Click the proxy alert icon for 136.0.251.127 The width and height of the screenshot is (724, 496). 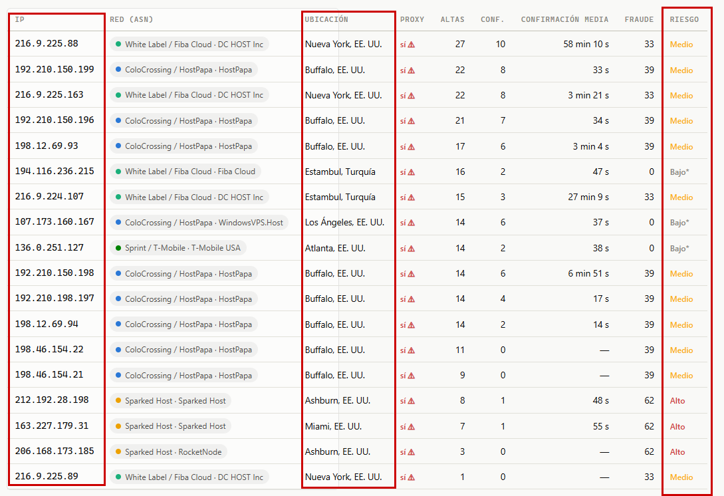[x=412, y=249]
